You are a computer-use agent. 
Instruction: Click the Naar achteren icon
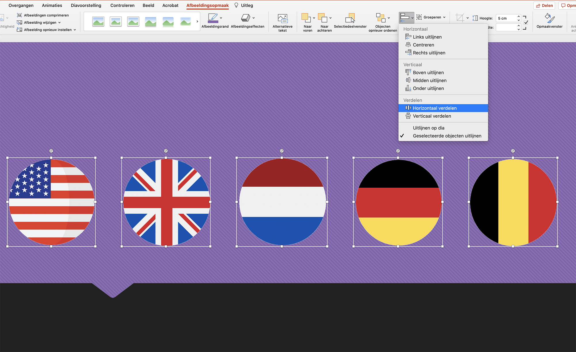[x=322, y=18]
